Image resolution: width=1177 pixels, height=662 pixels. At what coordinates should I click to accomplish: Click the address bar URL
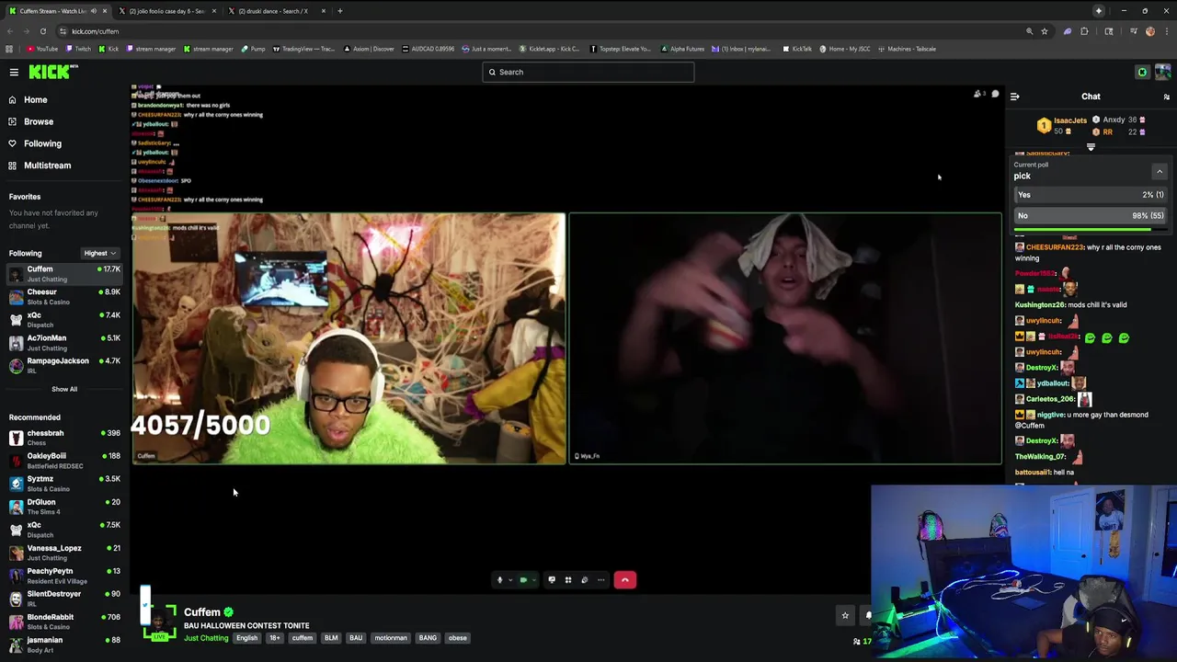[x=96, y=31]
